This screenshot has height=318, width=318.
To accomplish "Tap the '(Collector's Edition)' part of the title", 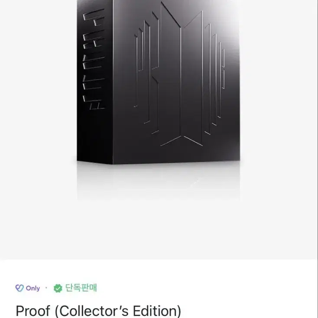I will pyautogui.click(x=118, y=311).
